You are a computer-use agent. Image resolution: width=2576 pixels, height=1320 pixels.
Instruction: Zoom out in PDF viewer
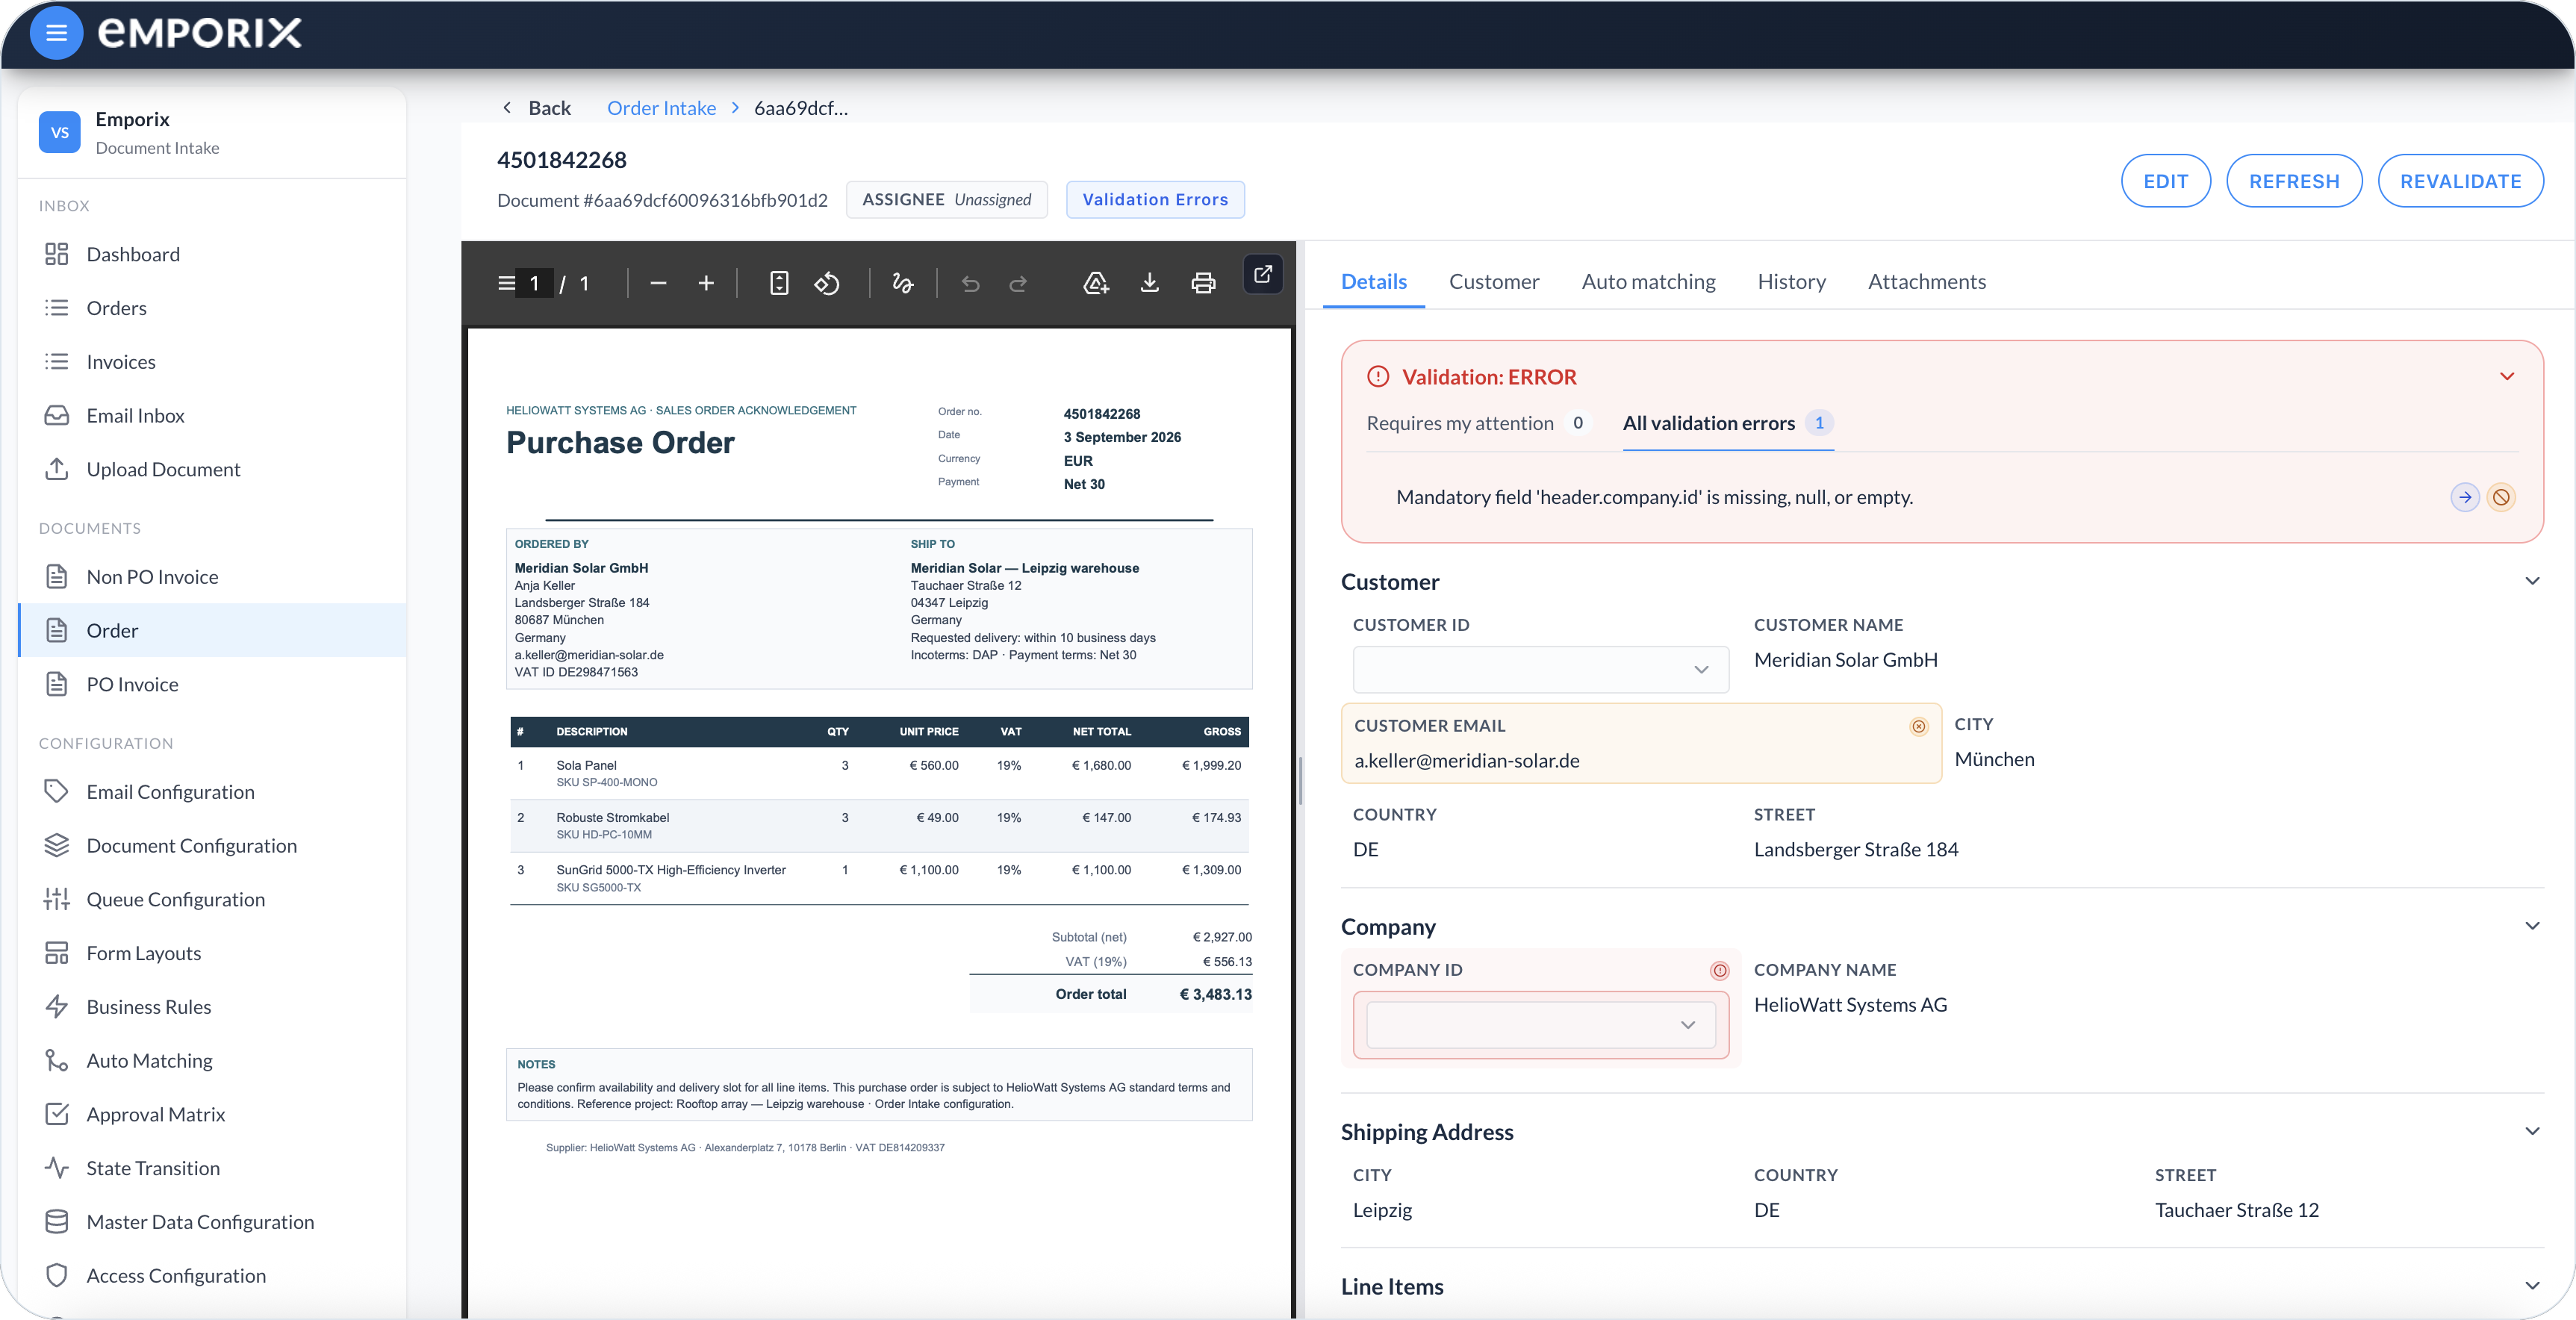(658, 283)
